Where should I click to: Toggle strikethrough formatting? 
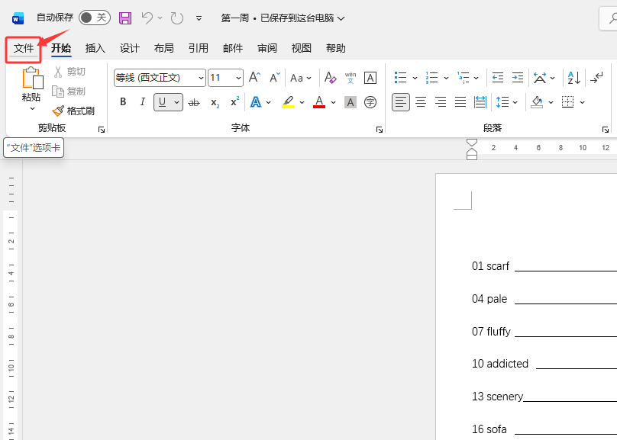pos(194,102)
